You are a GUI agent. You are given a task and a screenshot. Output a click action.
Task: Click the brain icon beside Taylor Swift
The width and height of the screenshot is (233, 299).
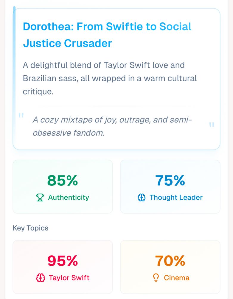coord(41,278)
